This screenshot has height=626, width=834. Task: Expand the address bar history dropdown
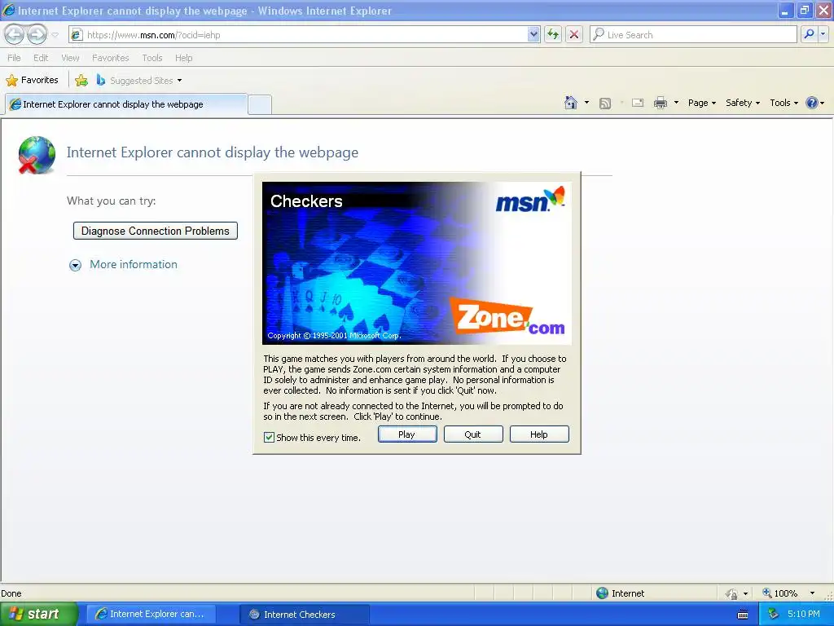(533, 34)
